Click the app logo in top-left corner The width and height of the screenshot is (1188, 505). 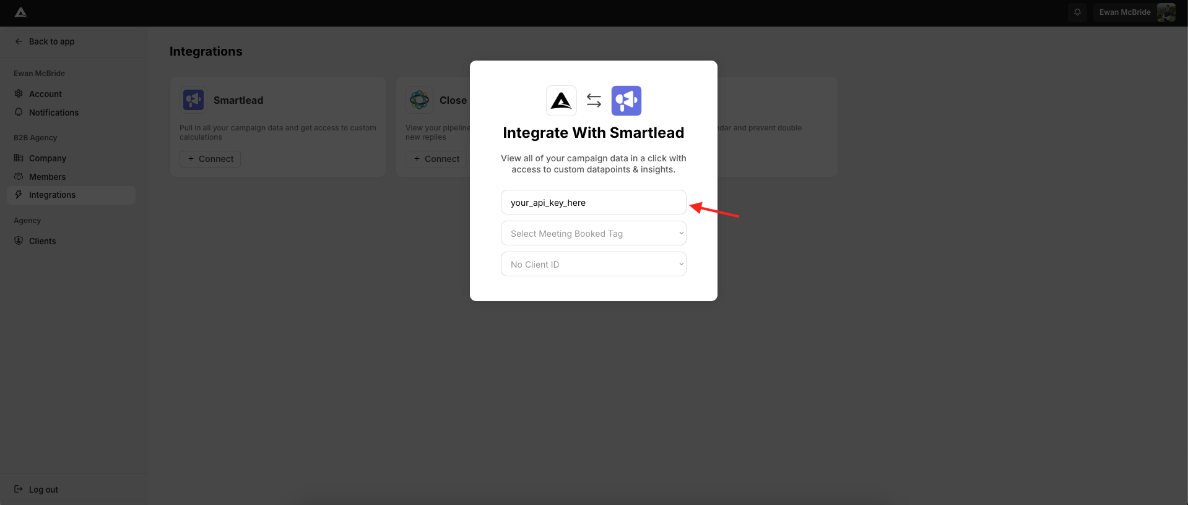[x=20, y=12]
